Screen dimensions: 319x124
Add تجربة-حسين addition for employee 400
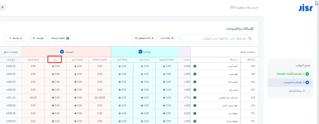point(142,74)
